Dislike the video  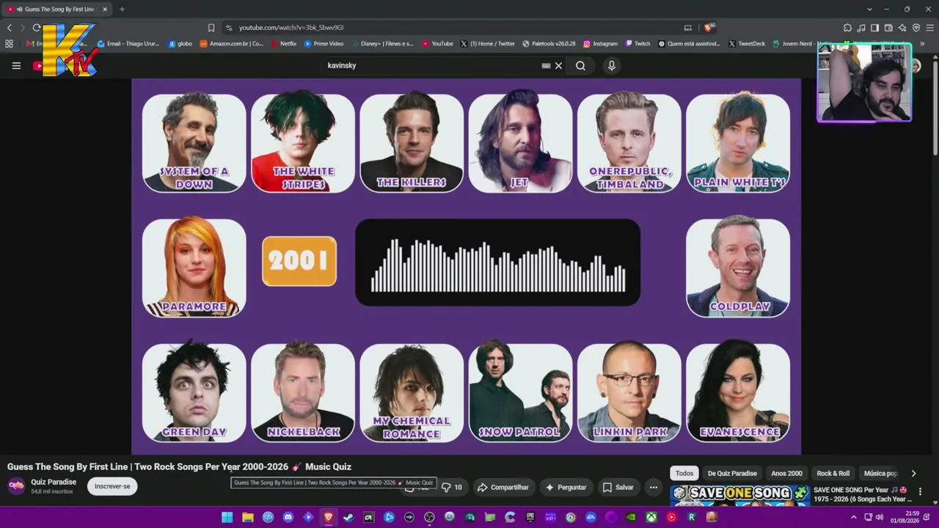pyautogui.click(x=451, y=487)
